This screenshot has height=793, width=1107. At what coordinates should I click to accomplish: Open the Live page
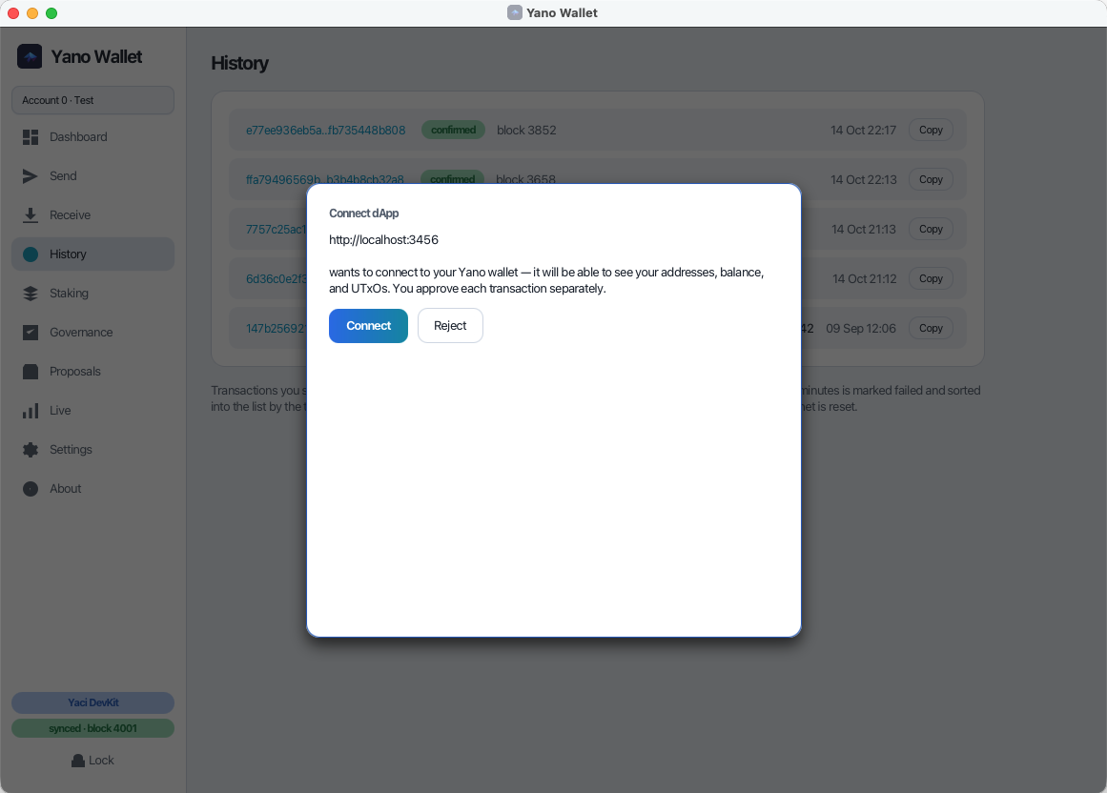click(x=92, y=411)
